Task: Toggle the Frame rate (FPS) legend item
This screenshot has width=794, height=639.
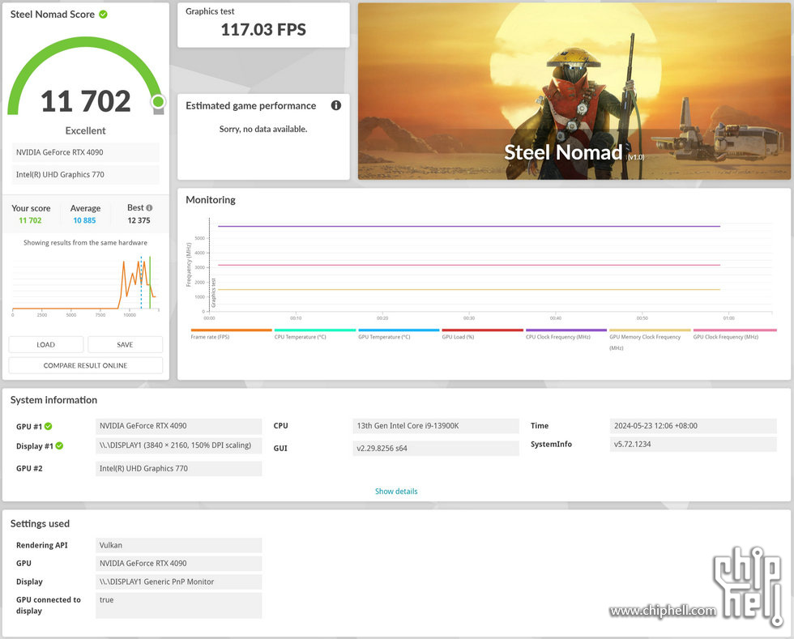Action: [231, 334]
